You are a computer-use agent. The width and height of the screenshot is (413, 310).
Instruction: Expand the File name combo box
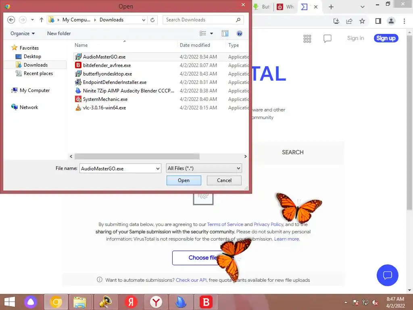[x=158, y=168]
